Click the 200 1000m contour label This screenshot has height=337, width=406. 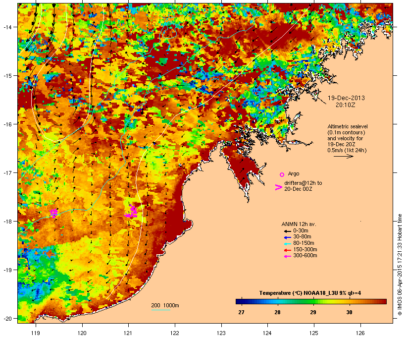(165, 305)
